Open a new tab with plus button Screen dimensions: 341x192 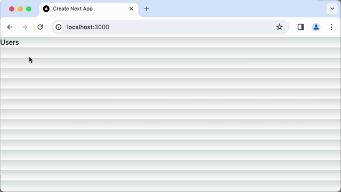point(147,9)
